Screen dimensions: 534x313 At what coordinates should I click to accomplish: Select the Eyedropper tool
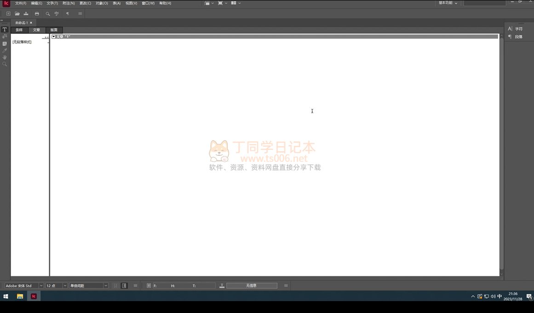[5, 51]
